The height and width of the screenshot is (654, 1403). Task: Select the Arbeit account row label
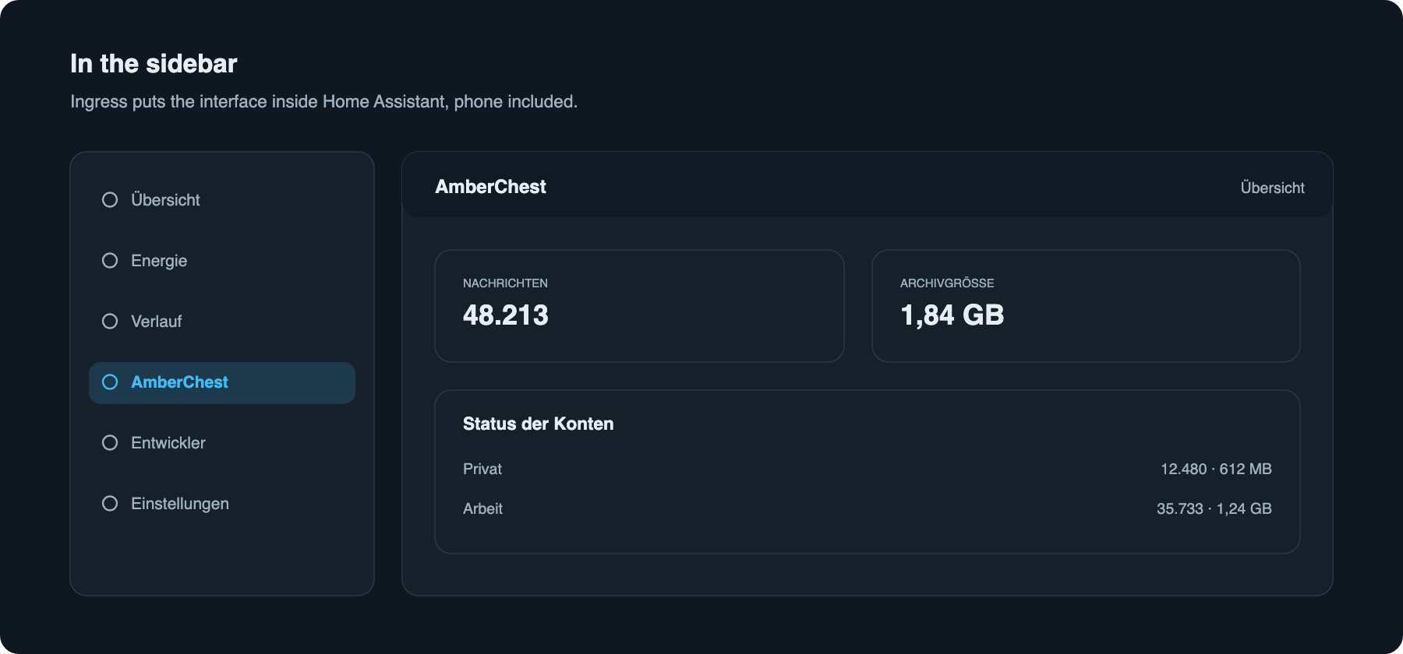[x=482, y=508]
